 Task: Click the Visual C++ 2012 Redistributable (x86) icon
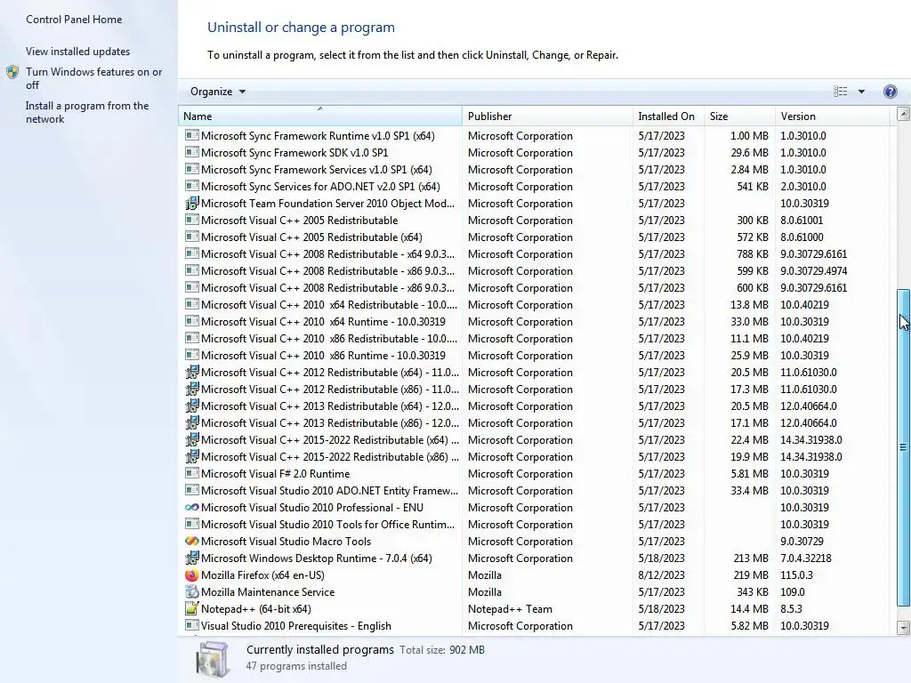click(x=191, y=390)
